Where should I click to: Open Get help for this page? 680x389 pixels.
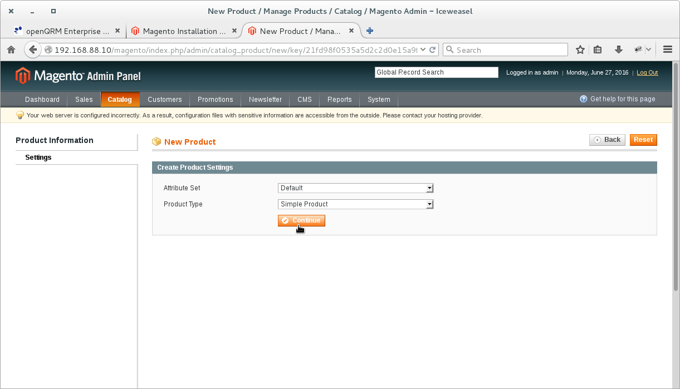pyautogui.click(x=618, y=99)
